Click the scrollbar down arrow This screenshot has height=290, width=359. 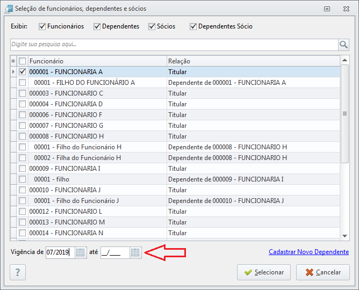tap(345, 236)
